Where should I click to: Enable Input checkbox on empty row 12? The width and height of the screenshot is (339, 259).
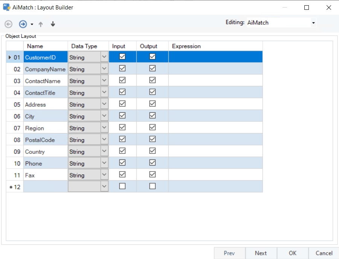(122, 186)
